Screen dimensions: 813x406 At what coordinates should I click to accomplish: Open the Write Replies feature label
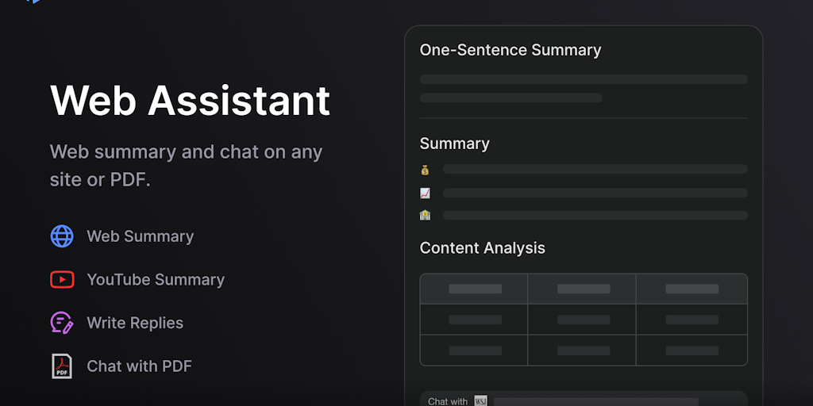(135, 323)
